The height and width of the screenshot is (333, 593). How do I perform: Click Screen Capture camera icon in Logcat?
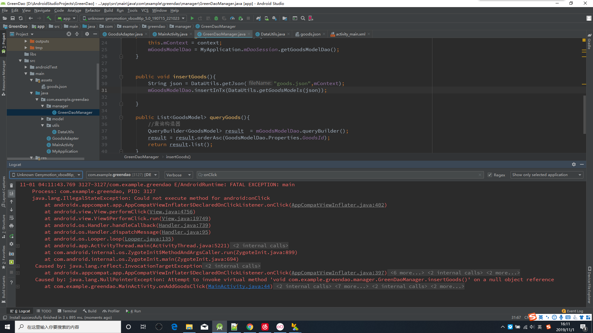pos(11,254)
